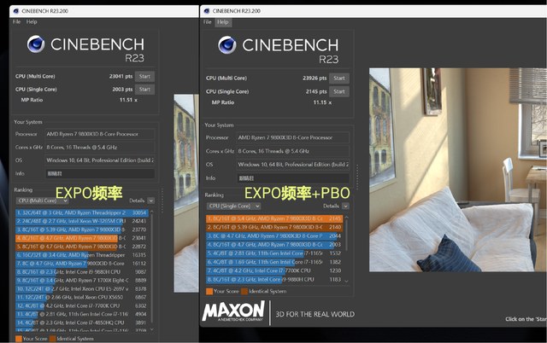Click scroll up arrow in right ranking list

pyautogui.click(x=346, y=218)
